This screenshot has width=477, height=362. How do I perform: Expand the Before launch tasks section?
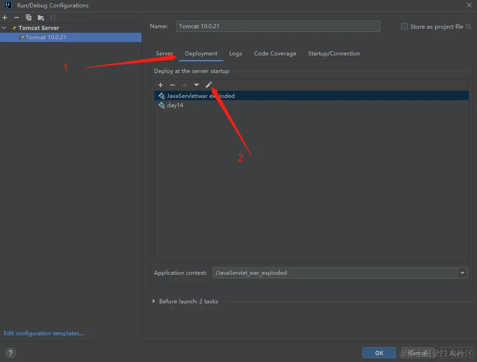154,301
